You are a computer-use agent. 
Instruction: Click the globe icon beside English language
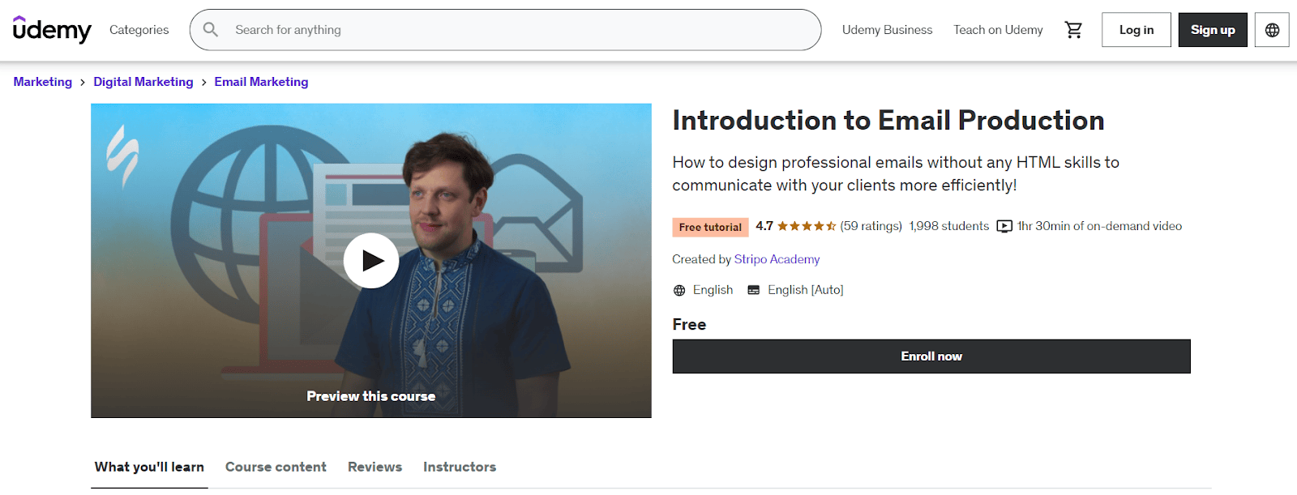click(678, 289)
